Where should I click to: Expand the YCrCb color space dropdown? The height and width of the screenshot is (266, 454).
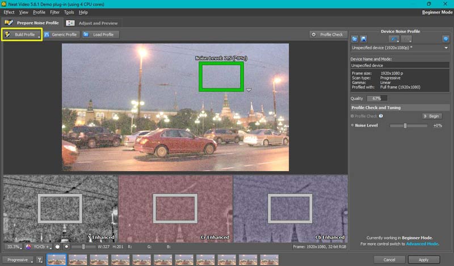point(39,247)
